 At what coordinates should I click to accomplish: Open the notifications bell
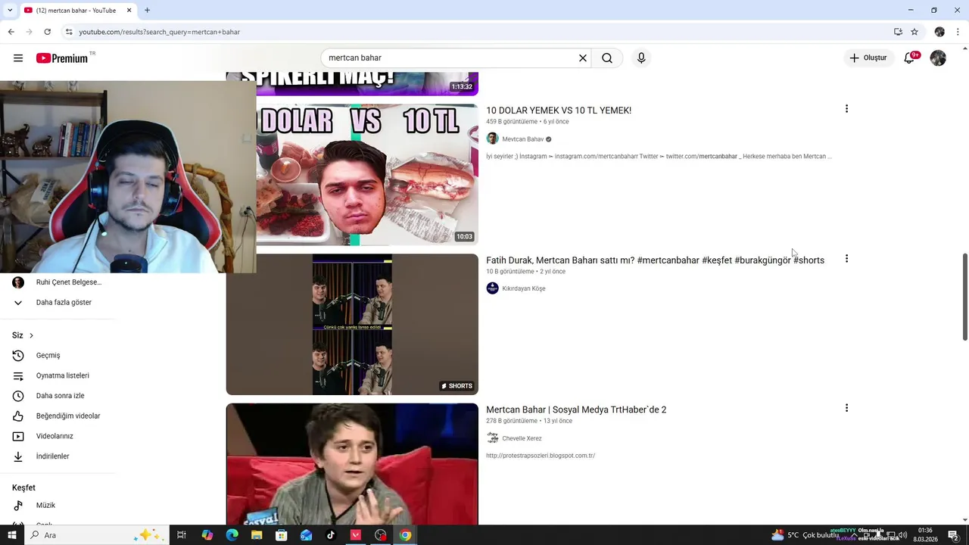pyautogui.click(x=909, y=58)
